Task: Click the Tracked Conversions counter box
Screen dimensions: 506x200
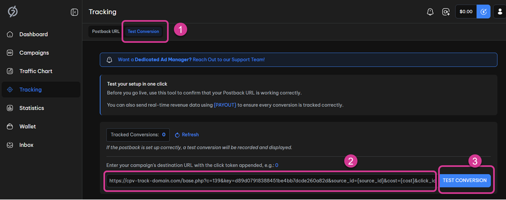Action: pyautogui.click(x=138, y=135)
